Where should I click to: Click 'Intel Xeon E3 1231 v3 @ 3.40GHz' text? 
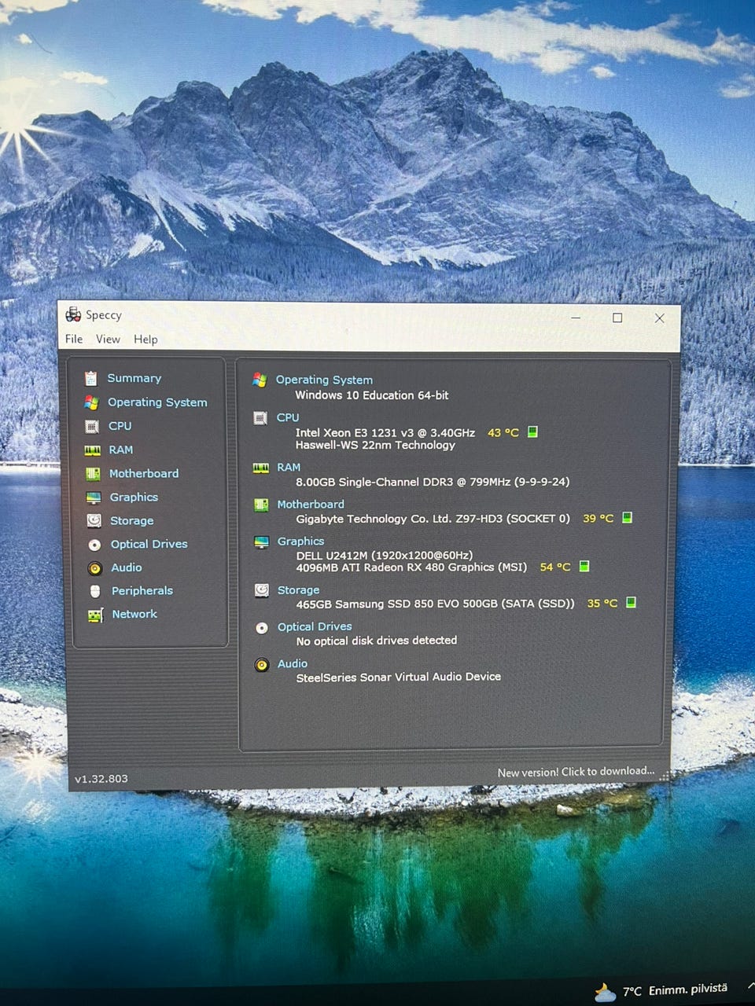[x=385, y=432]
